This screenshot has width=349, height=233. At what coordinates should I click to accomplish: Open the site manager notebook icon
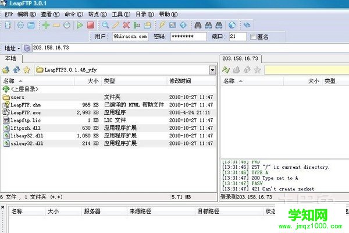click(8, 25)
